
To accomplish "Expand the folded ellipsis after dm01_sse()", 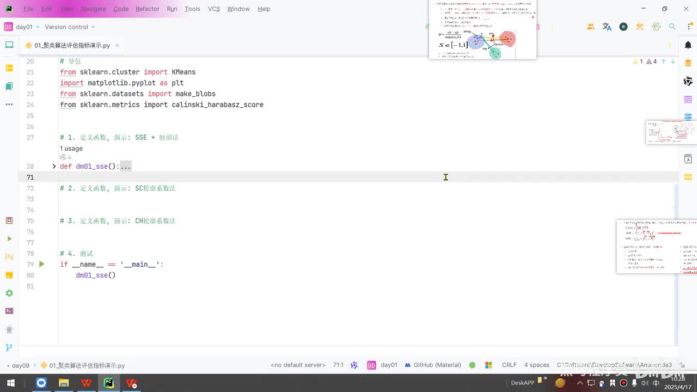I will [x=126, y=167].
